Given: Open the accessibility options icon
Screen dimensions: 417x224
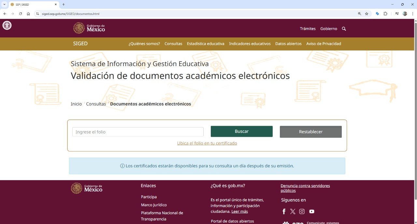Looking at the screenshot, I should (7, 25).
